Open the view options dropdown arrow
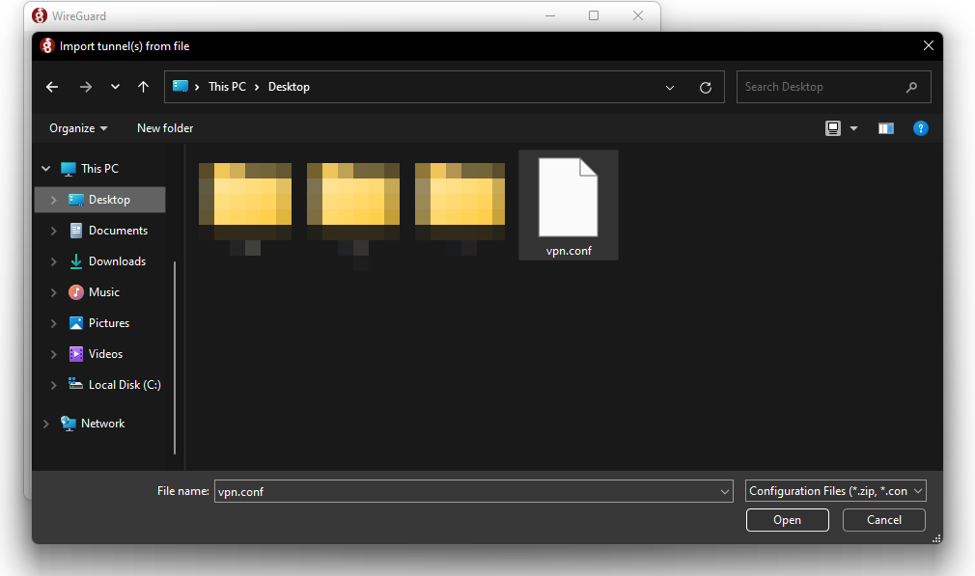Viewport: 975px width, 576px height. [x=853, y=128]
